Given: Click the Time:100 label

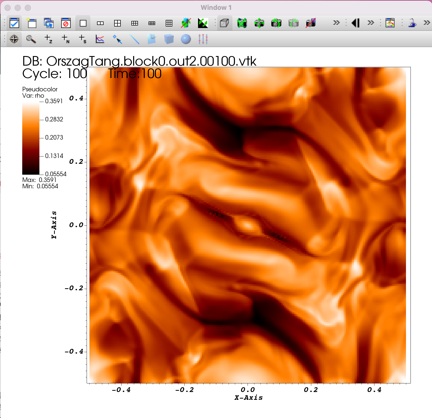Looking at the screenshot, I should [x=135, y=74].
